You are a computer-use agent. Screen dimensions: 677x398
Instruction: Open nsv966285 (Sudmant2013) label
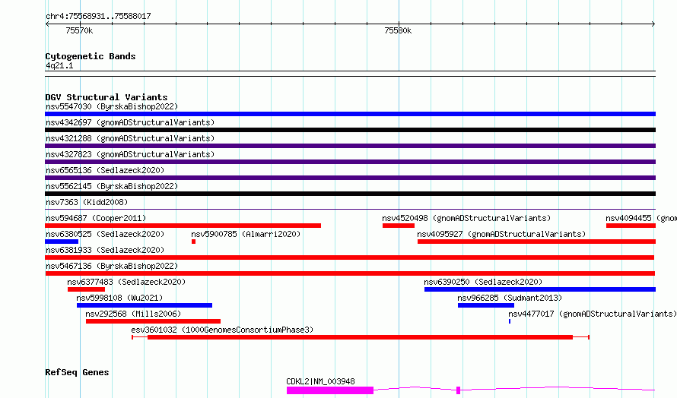510,298
